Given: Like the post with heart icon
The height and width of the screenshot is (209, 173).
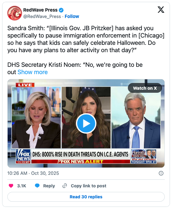Looking at the screenshot, I should click(x=11, y=186).
